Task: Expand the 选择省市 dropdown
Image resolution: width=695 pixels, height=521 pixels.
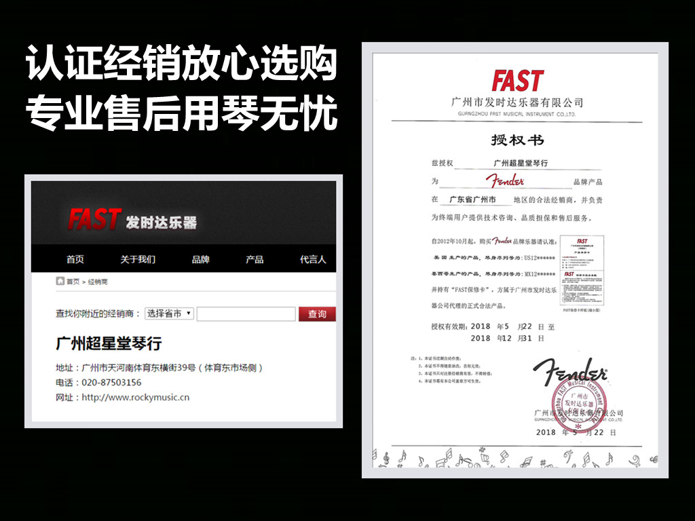Action: [x=169, y=313]
